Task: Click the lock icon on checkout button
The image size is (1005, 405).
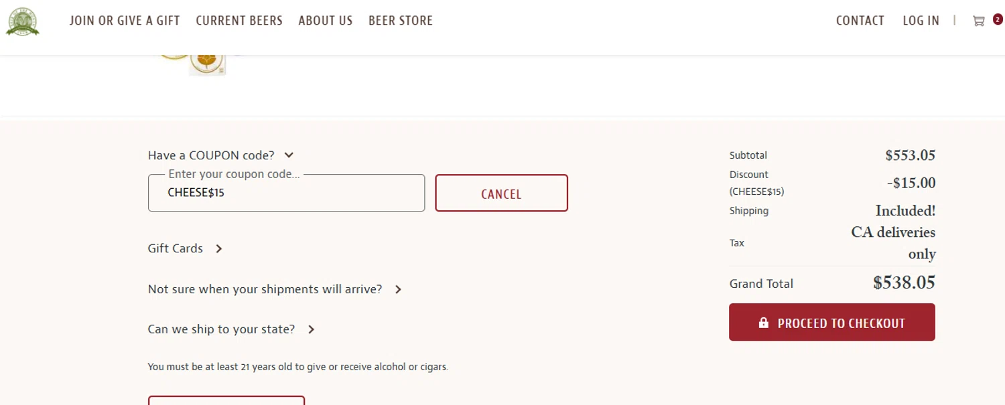Action: click(x=763, y=323)
